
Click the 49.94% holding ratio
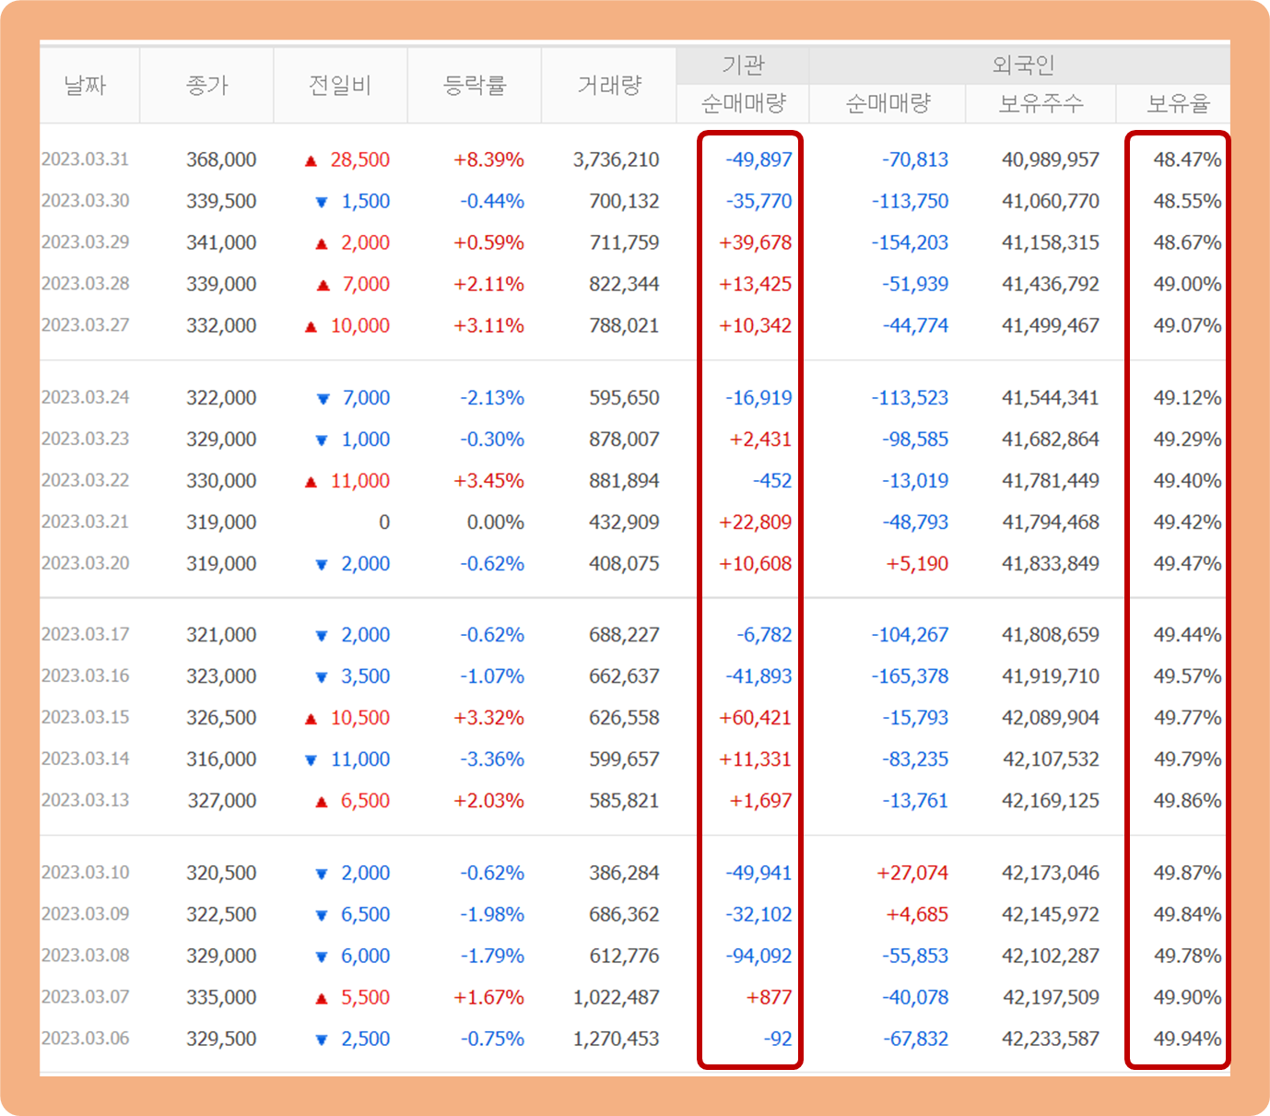click(x=1187, y=1039)
